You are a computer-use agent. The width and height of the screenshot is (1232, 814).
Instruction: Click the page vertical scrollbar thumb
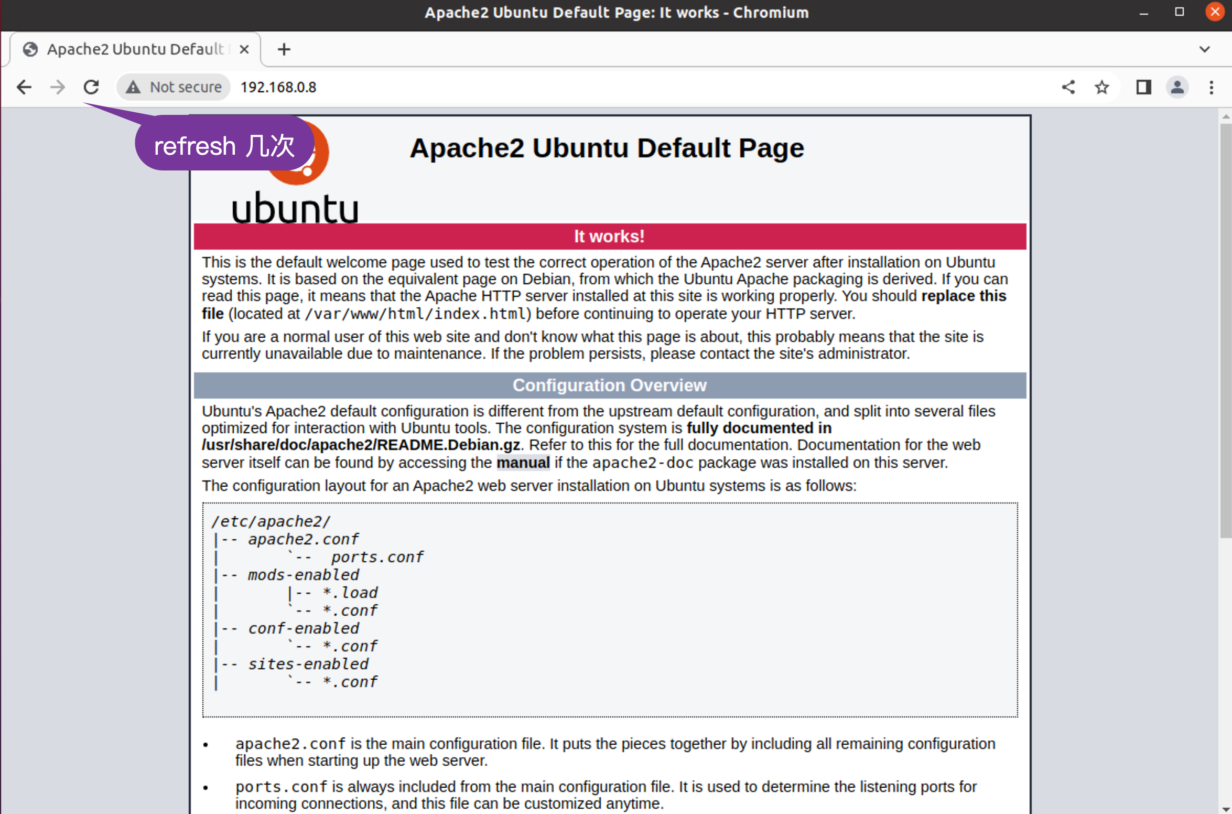click(1225, 330)
